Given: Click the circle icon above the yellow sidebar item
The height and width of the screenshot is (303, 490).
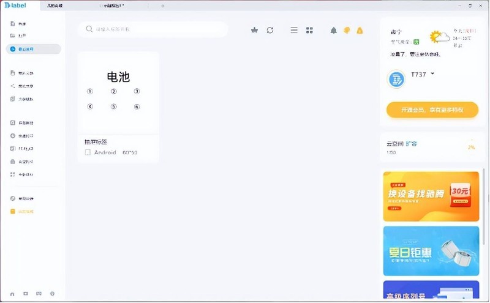Looking at the screenshot, I should pyautogui.click(x=12, y=198).
